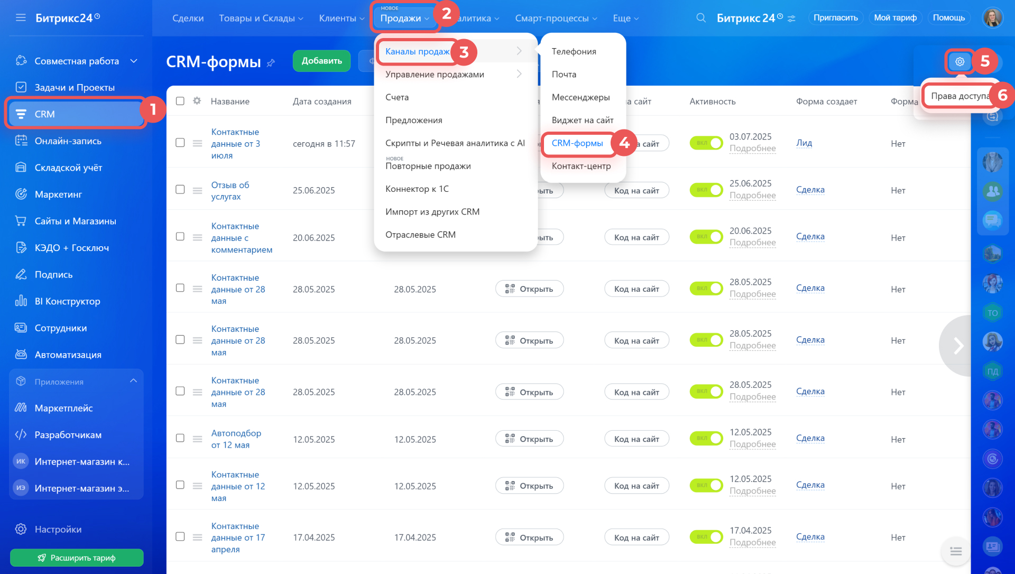
Task: Select Телефония in the submenu
Action: 574,52
